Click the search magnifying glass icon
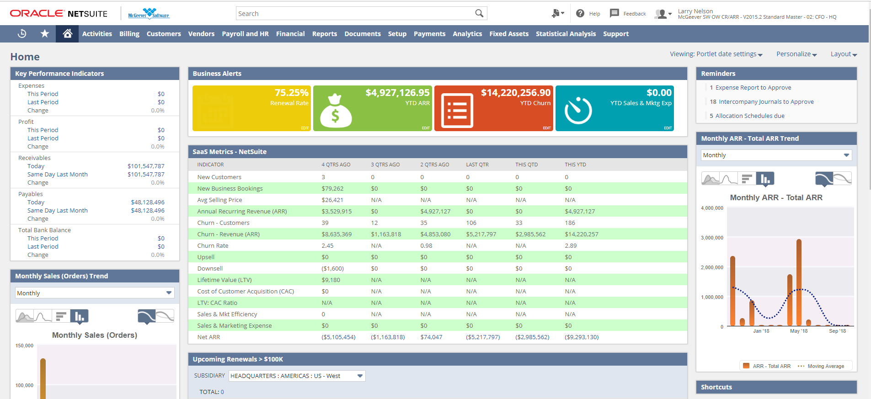This screenshot has width=871, height=399. coord(479,14)
